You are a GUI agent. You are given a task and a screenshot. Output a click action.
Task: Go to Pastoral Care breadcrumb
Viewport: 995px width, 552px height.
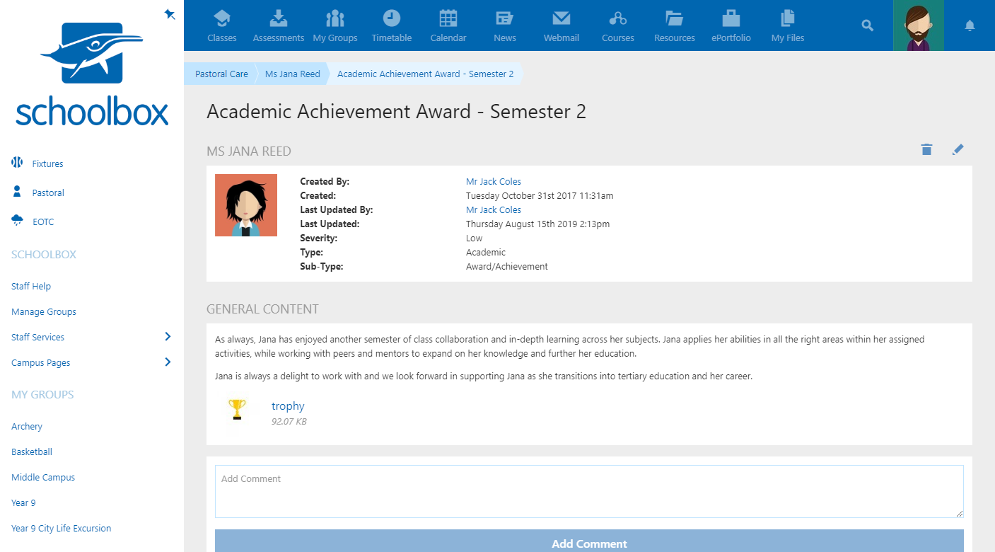click(221, 74)
